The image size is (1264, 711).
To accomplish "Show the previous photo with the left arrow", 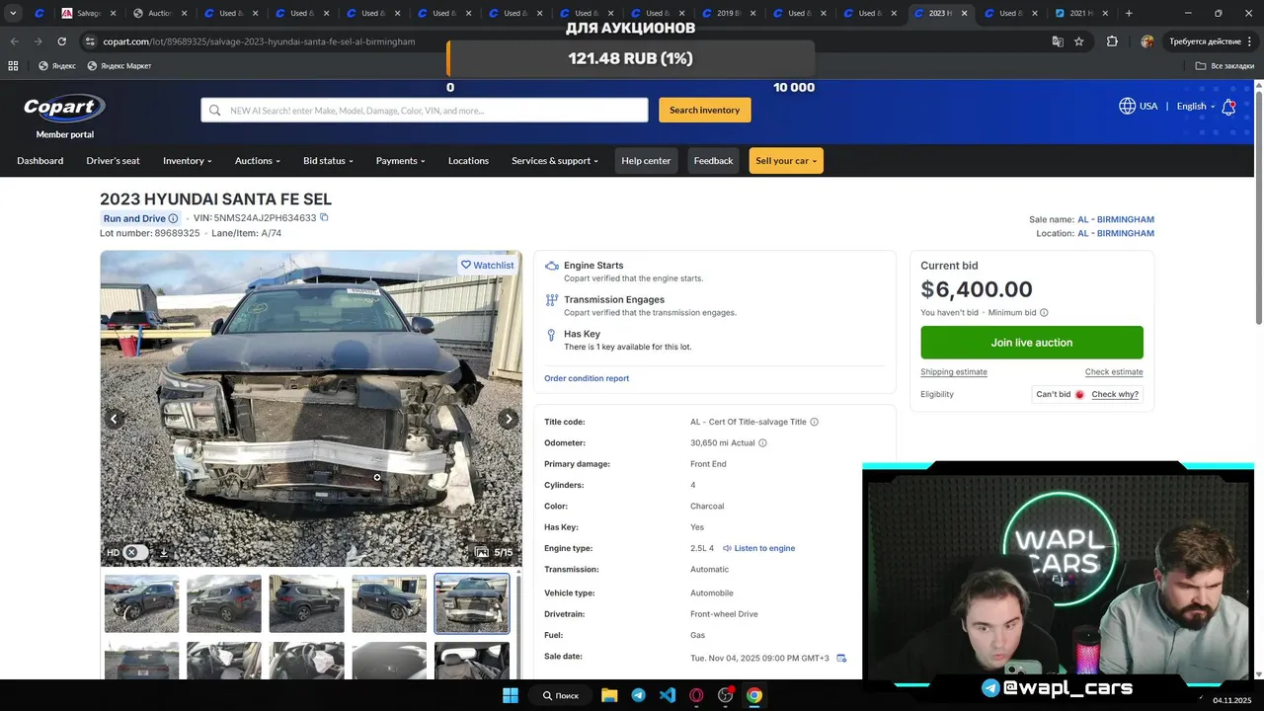I will click(x=114, y=419).
